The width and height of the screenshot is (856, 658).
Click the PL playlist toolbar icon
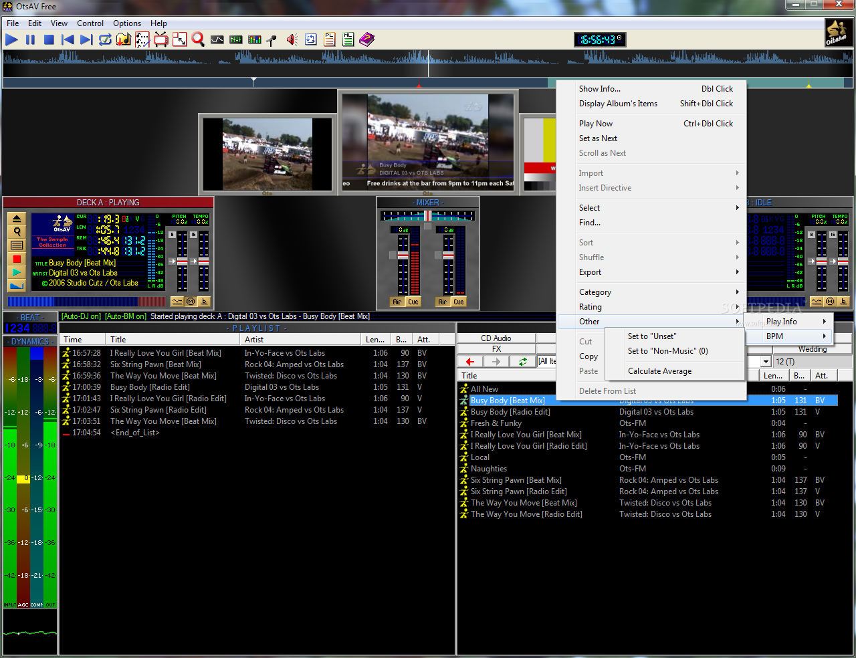[330, 40]
